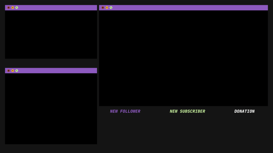273x153 pixels.
Task: Click red close icon on large right window
Action: click(103, 8)
